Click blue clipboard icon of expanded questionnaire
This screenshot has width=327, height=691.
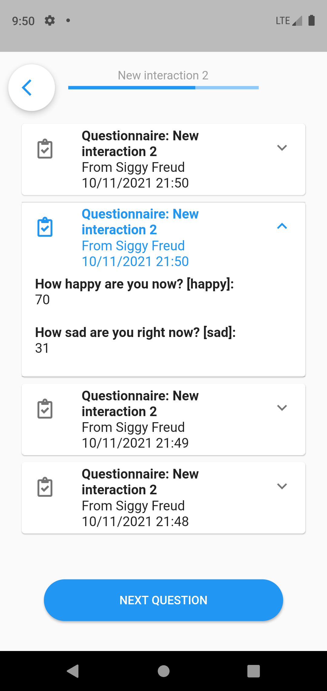[45, 227]
